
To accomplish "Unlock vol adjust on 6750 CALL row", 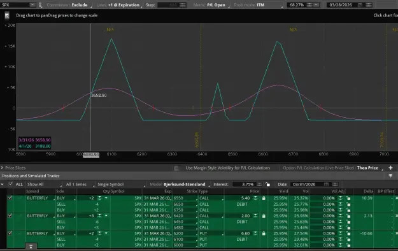I will coord(348,210).
